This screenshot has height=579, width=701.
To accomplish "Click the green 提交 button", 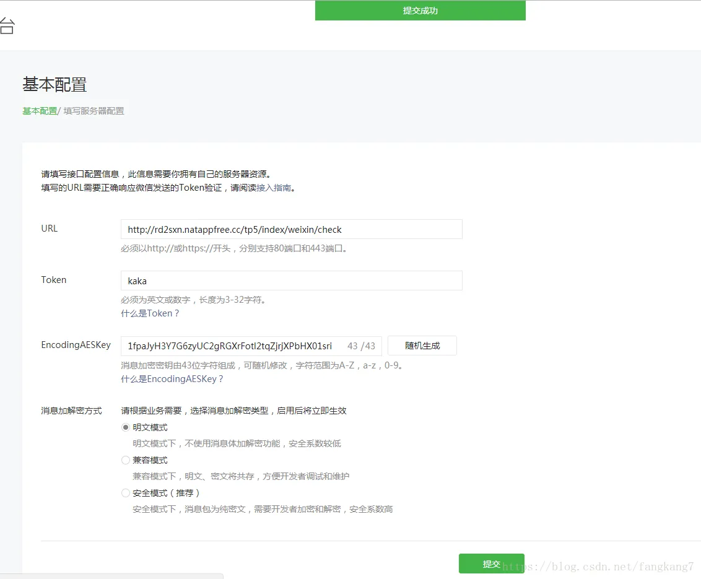I will 491,564.
